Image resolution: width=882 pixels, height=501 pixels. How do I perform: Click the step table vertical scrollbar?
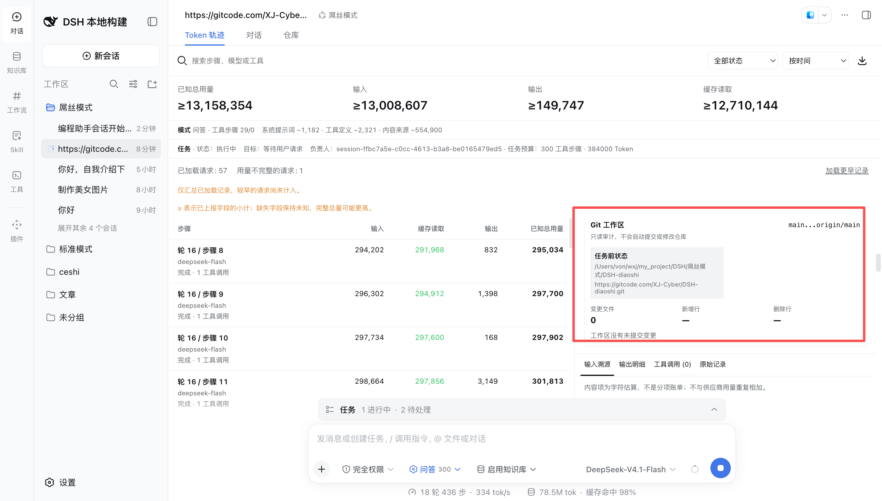pos(571,233)
